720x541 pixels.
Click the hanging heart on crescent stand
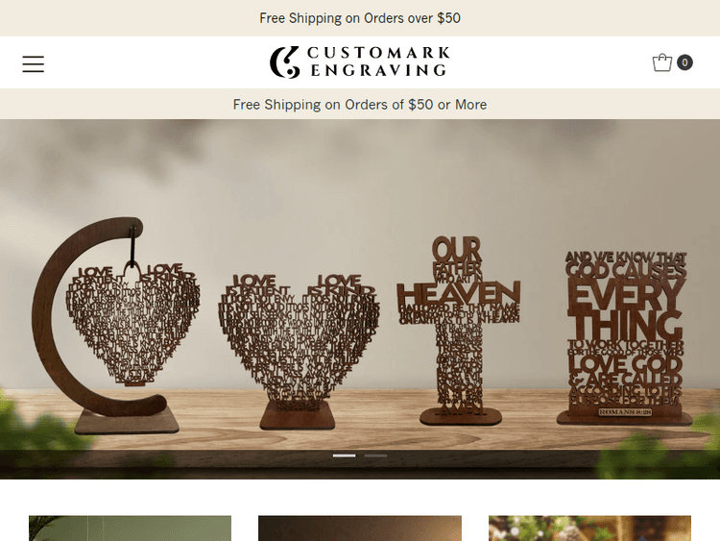click(x=135, y=322)
